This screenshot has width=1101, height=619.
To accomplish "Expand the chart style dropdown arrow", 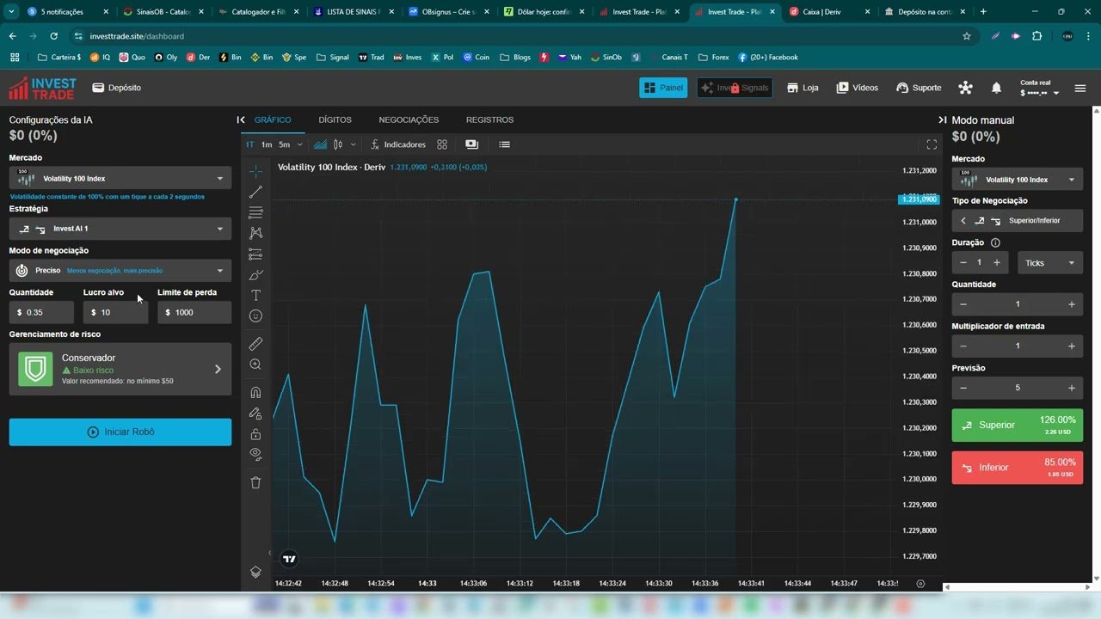I will [353, 144].
